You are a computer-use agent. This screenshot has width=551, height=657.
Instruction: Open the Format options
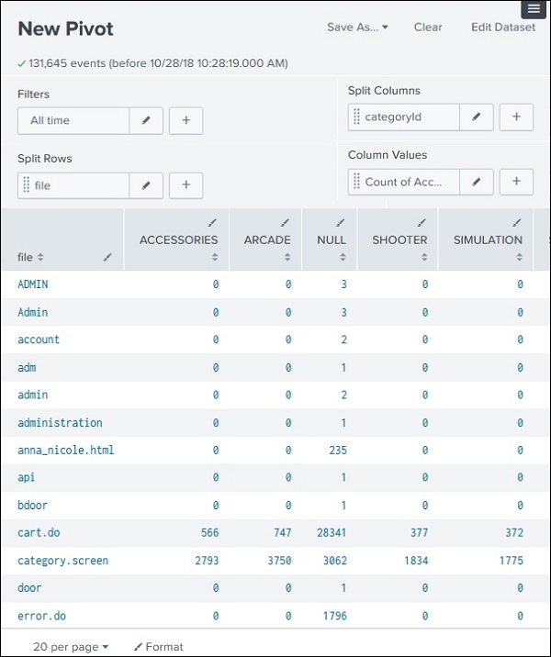(x=159, y=647)
